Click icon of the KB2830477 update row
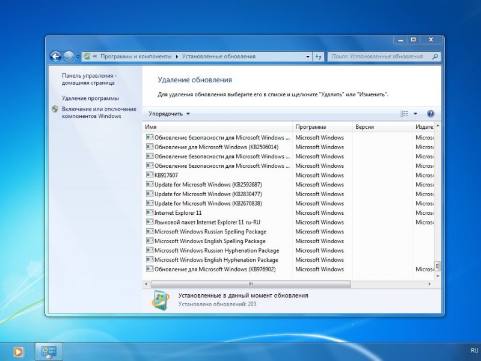 click(150, 194)
